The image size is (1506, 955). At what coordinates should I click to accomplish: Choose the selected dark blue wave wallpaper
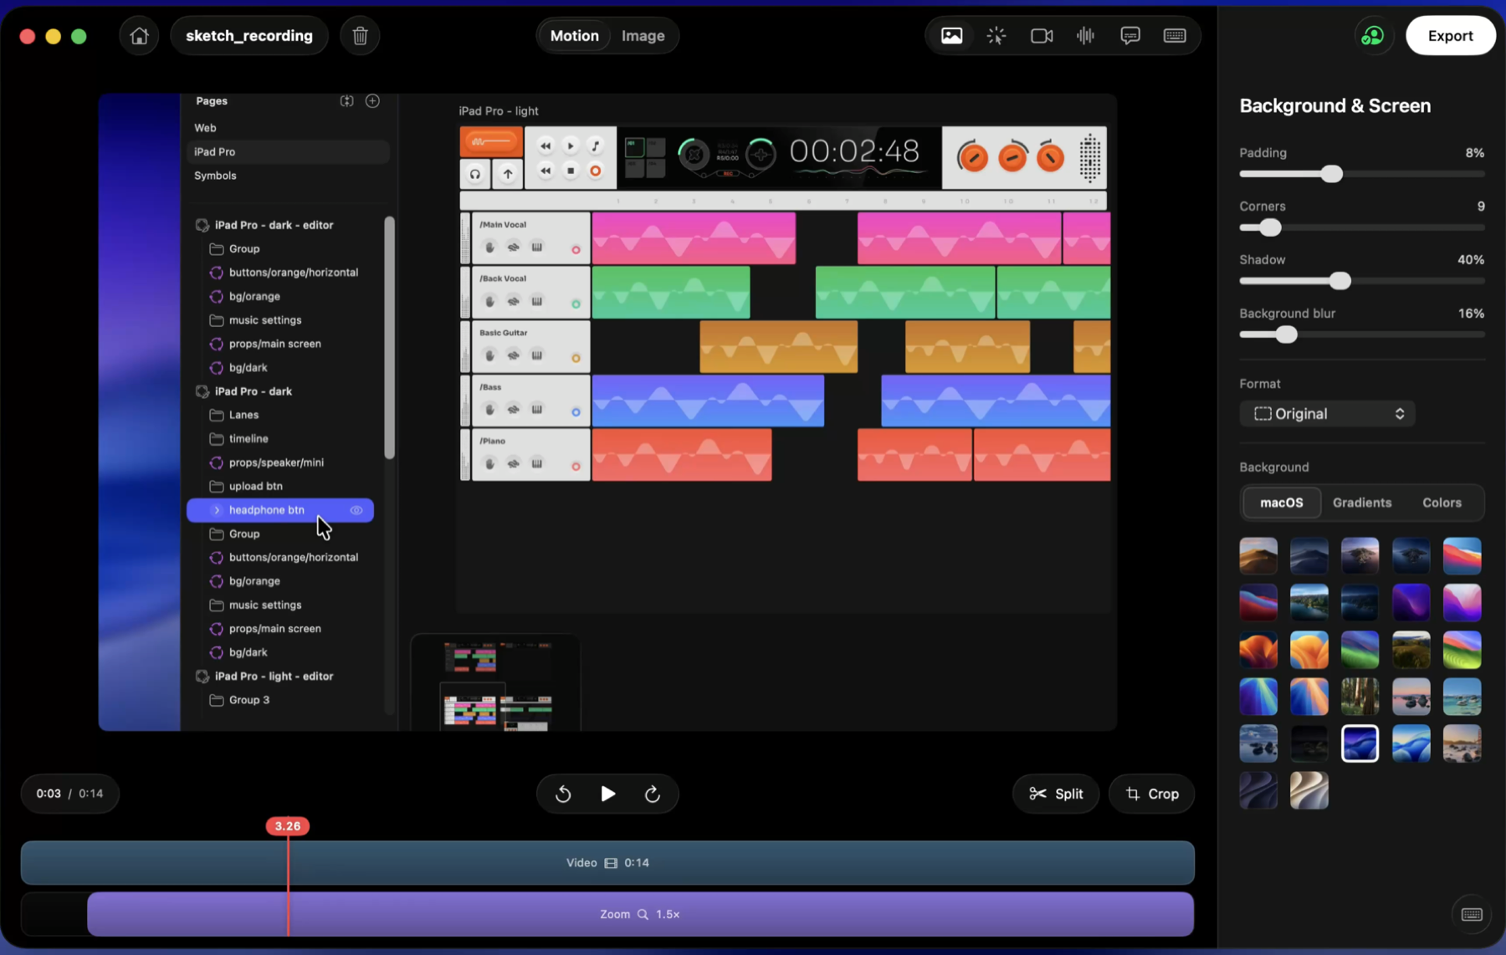coord(1360,743)
